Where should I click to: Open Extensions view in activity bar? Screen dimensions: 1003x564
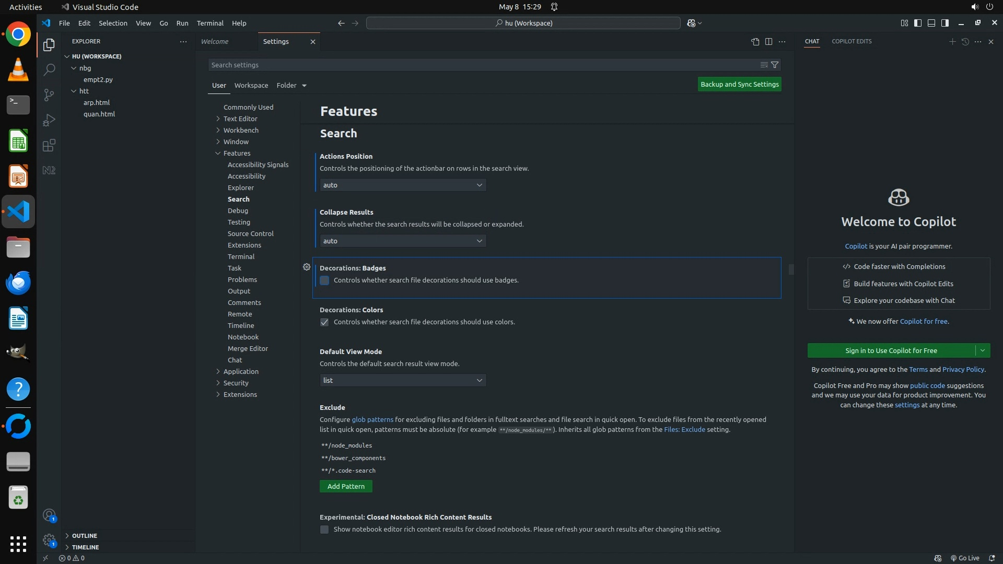(49, 145)
